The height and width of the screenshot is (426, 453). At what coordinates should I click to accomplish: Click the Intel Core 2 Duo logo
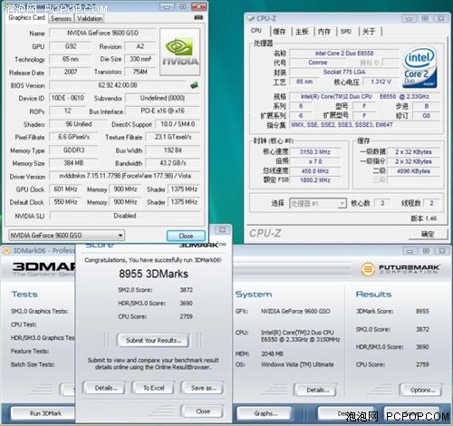pyautogui.click(x=419, y=67)
